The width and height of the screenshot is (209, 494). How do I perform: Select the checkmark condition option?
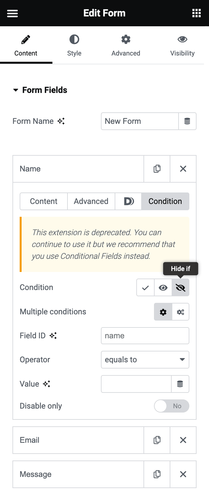(145, 287)
